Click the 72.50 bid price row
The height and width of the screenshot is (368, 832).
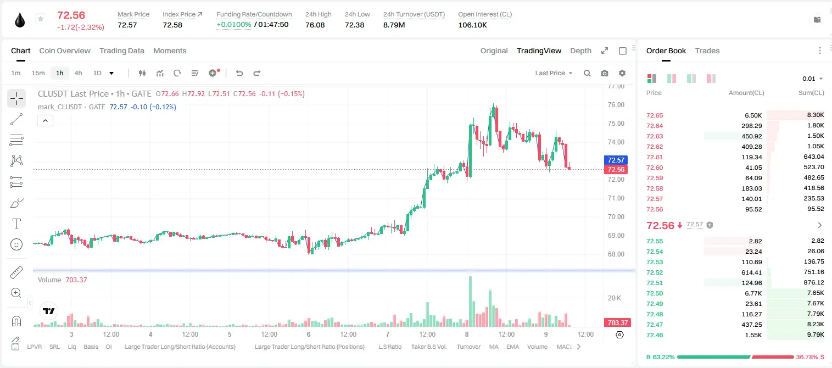click(x=735, y=293)
